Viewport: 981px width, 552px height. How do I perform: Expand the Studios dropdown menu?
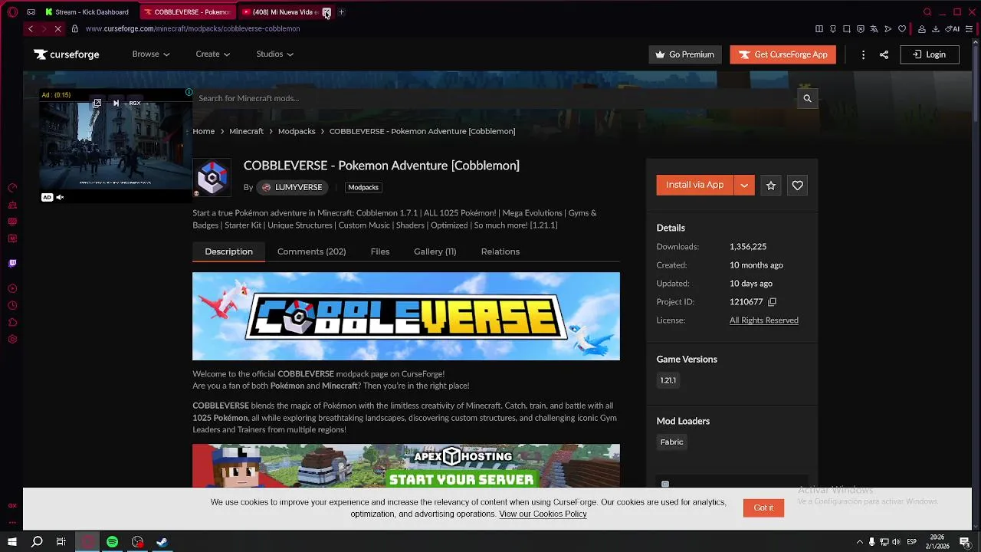click(275, 54)
